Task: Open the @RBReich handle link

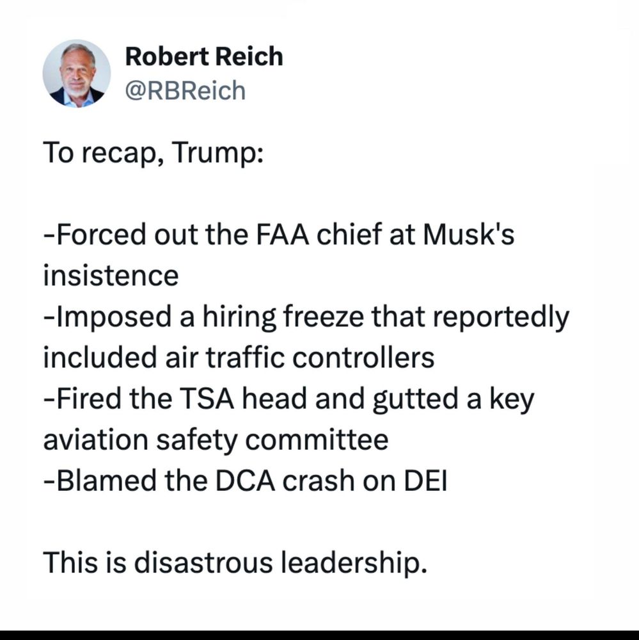Action: pos(185,91)
